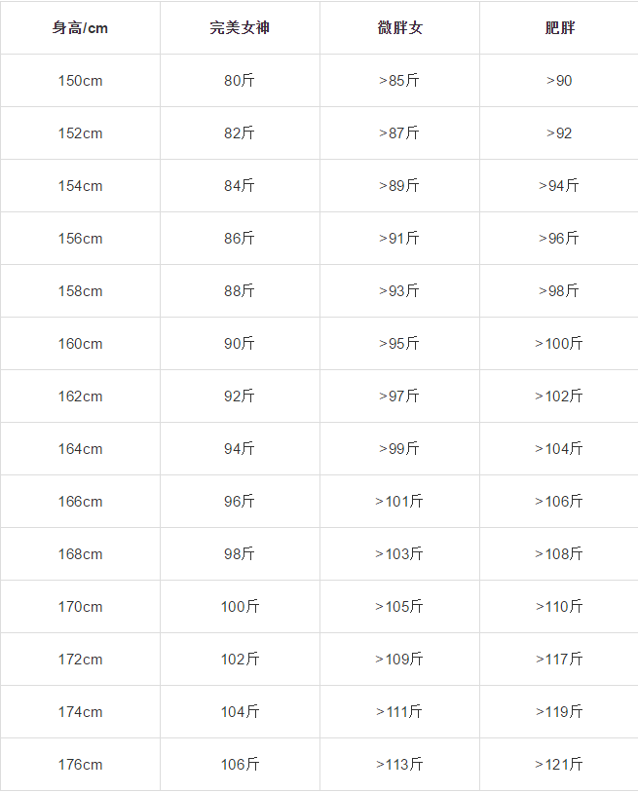Select the >95斤 cell
This screenshot has width=638, height=793.
point(399,344)
